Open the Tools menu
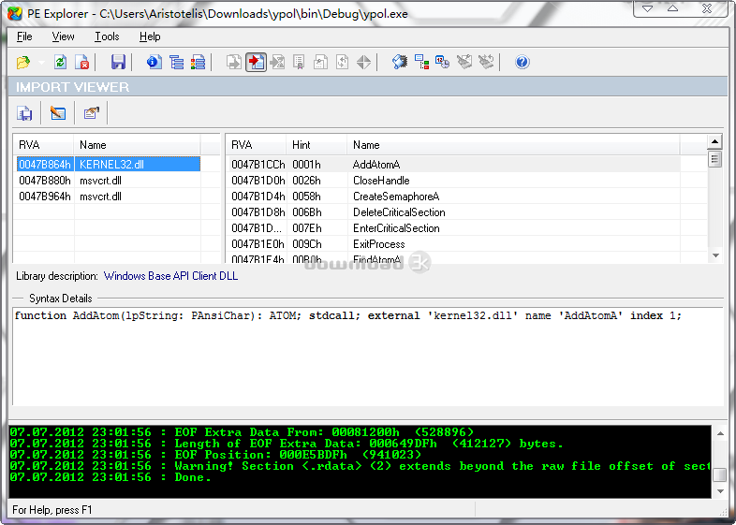The height and width of the screenshot is (525, 736). (x=107, y=36)
